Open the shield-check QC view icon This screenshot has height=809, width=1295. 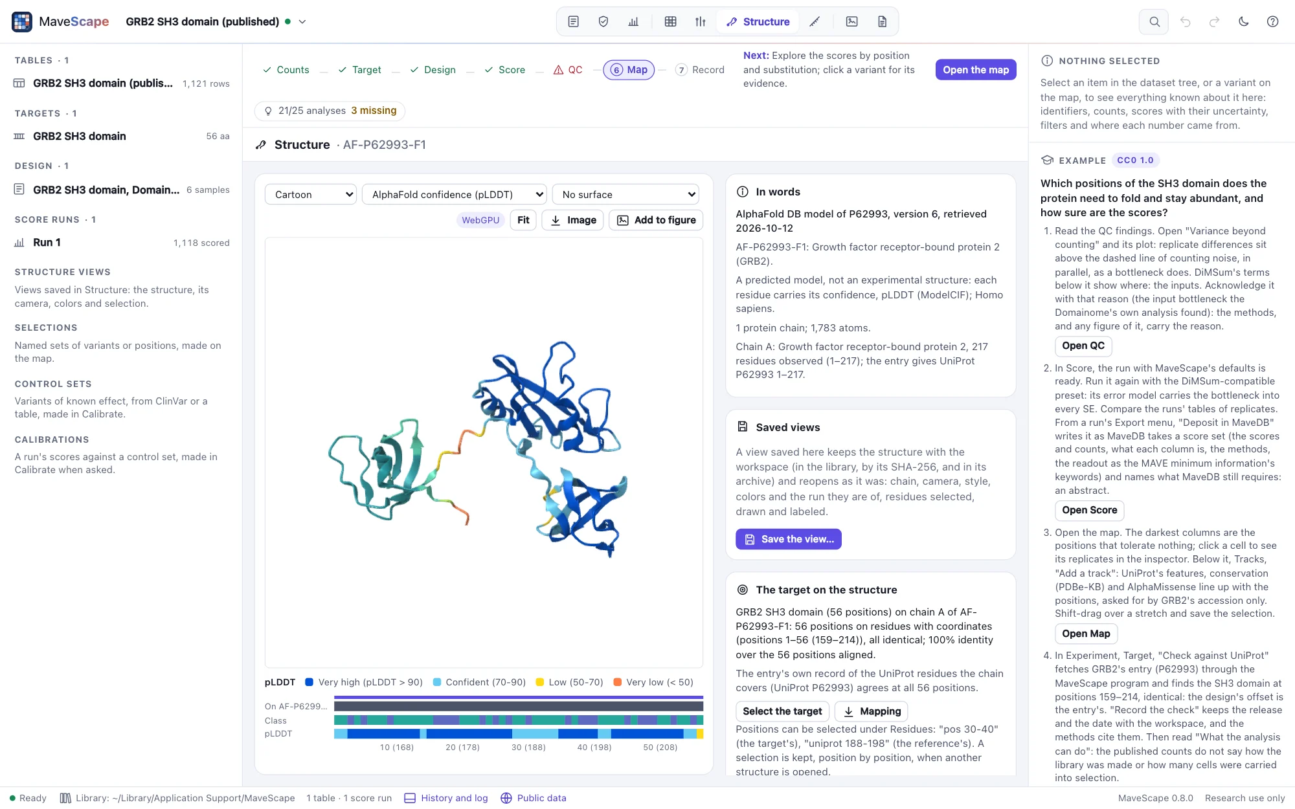click(603, 21)
